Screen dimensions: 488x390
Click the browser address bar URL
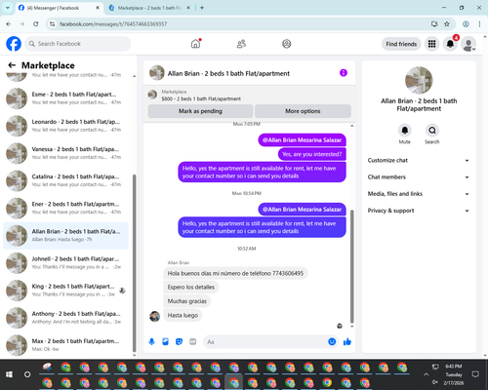(x=113, y=23)
